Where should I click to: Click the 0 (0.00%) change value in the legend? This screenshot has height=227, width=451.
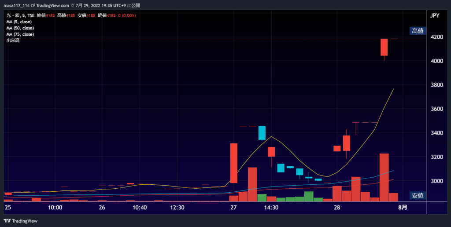tap(127, 15)
